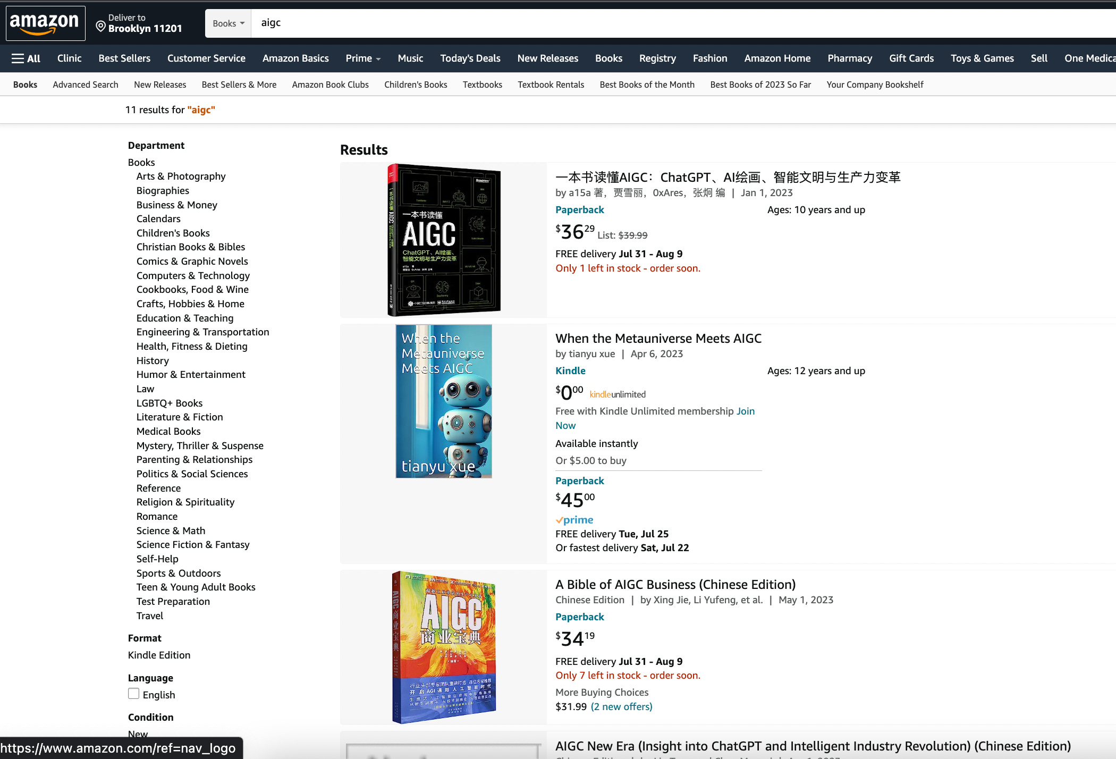Open Clinic in the navigation bar

click(69, 58)
